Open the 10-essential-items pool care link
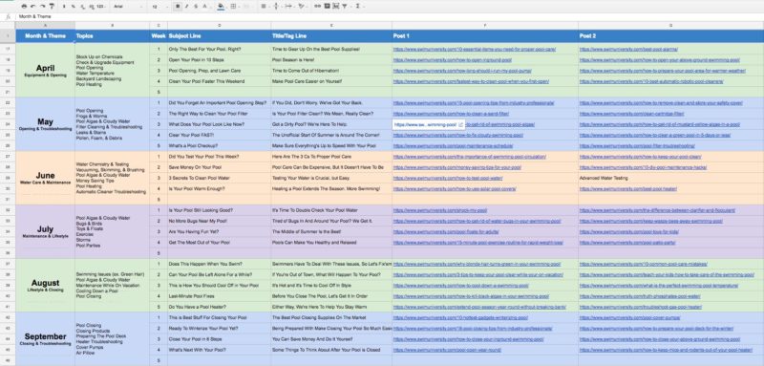 (x=474, y=50)
